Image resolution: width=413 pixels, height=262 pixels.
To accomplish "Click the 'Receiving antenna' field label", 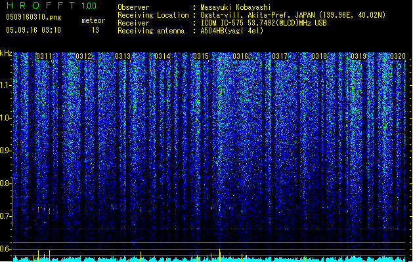I will pos(151,31).
